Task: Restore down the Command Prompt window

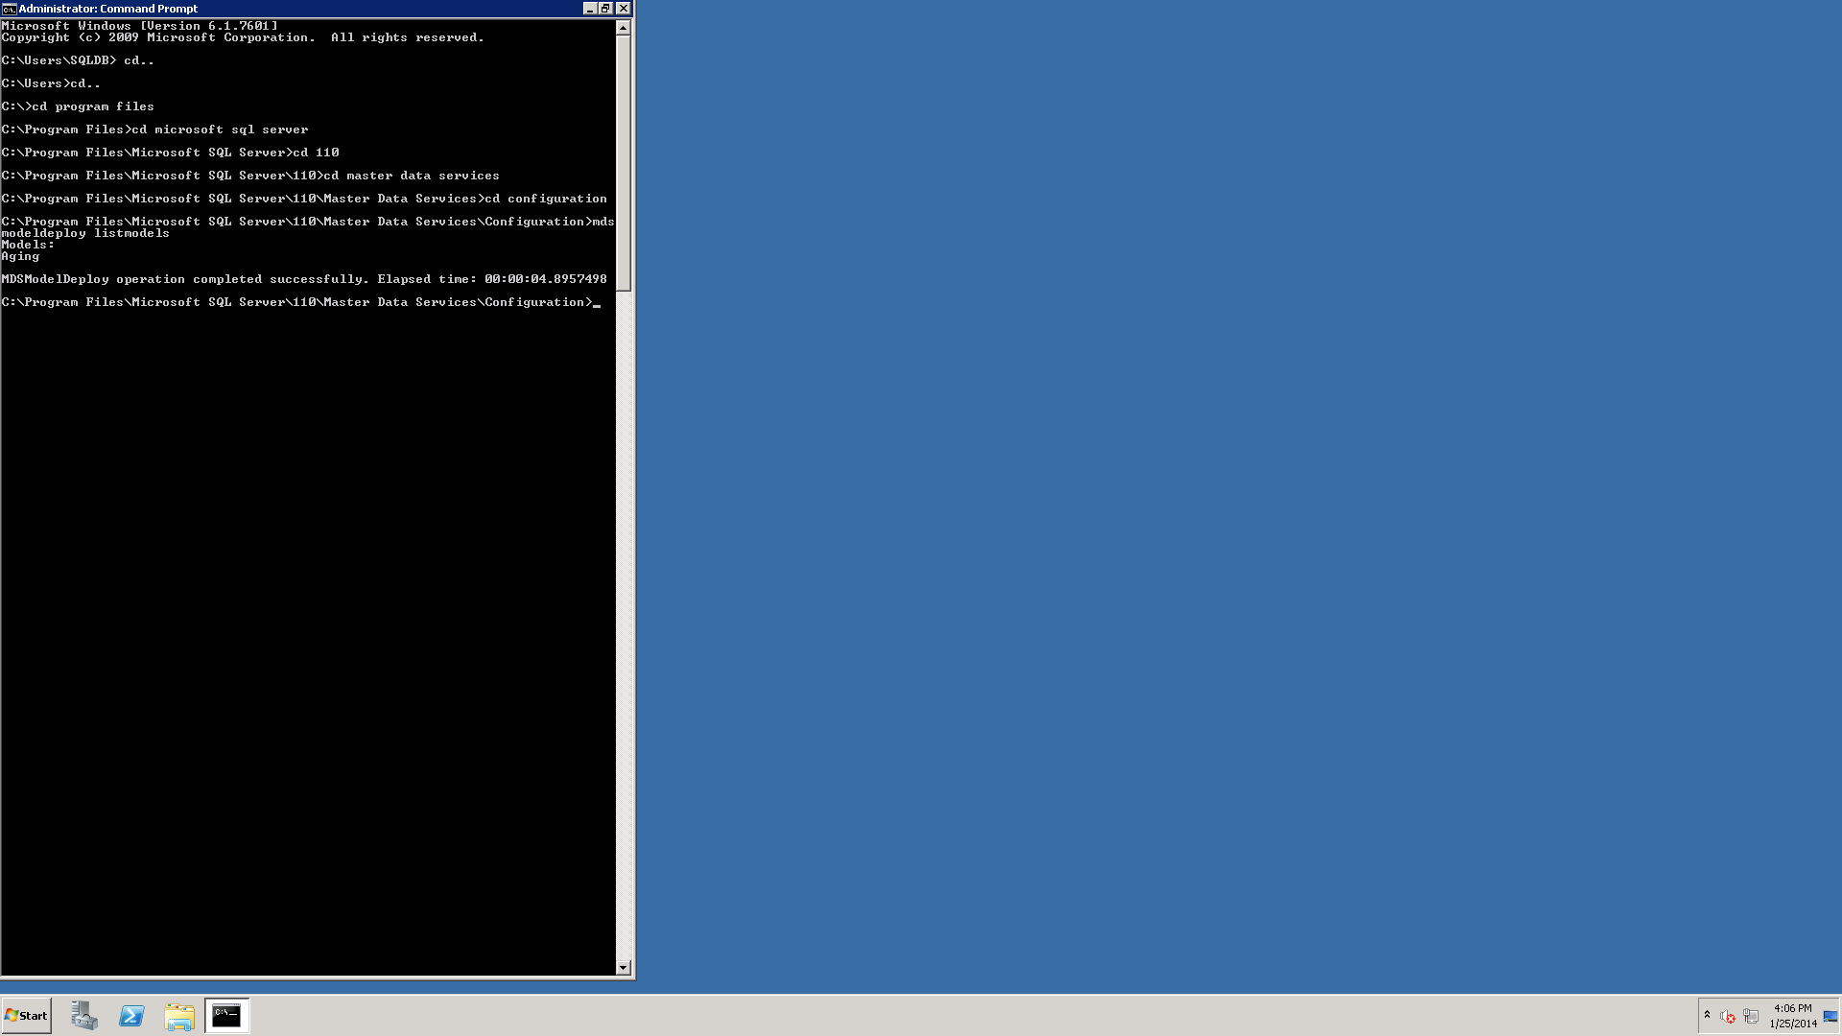Action: 606,9
